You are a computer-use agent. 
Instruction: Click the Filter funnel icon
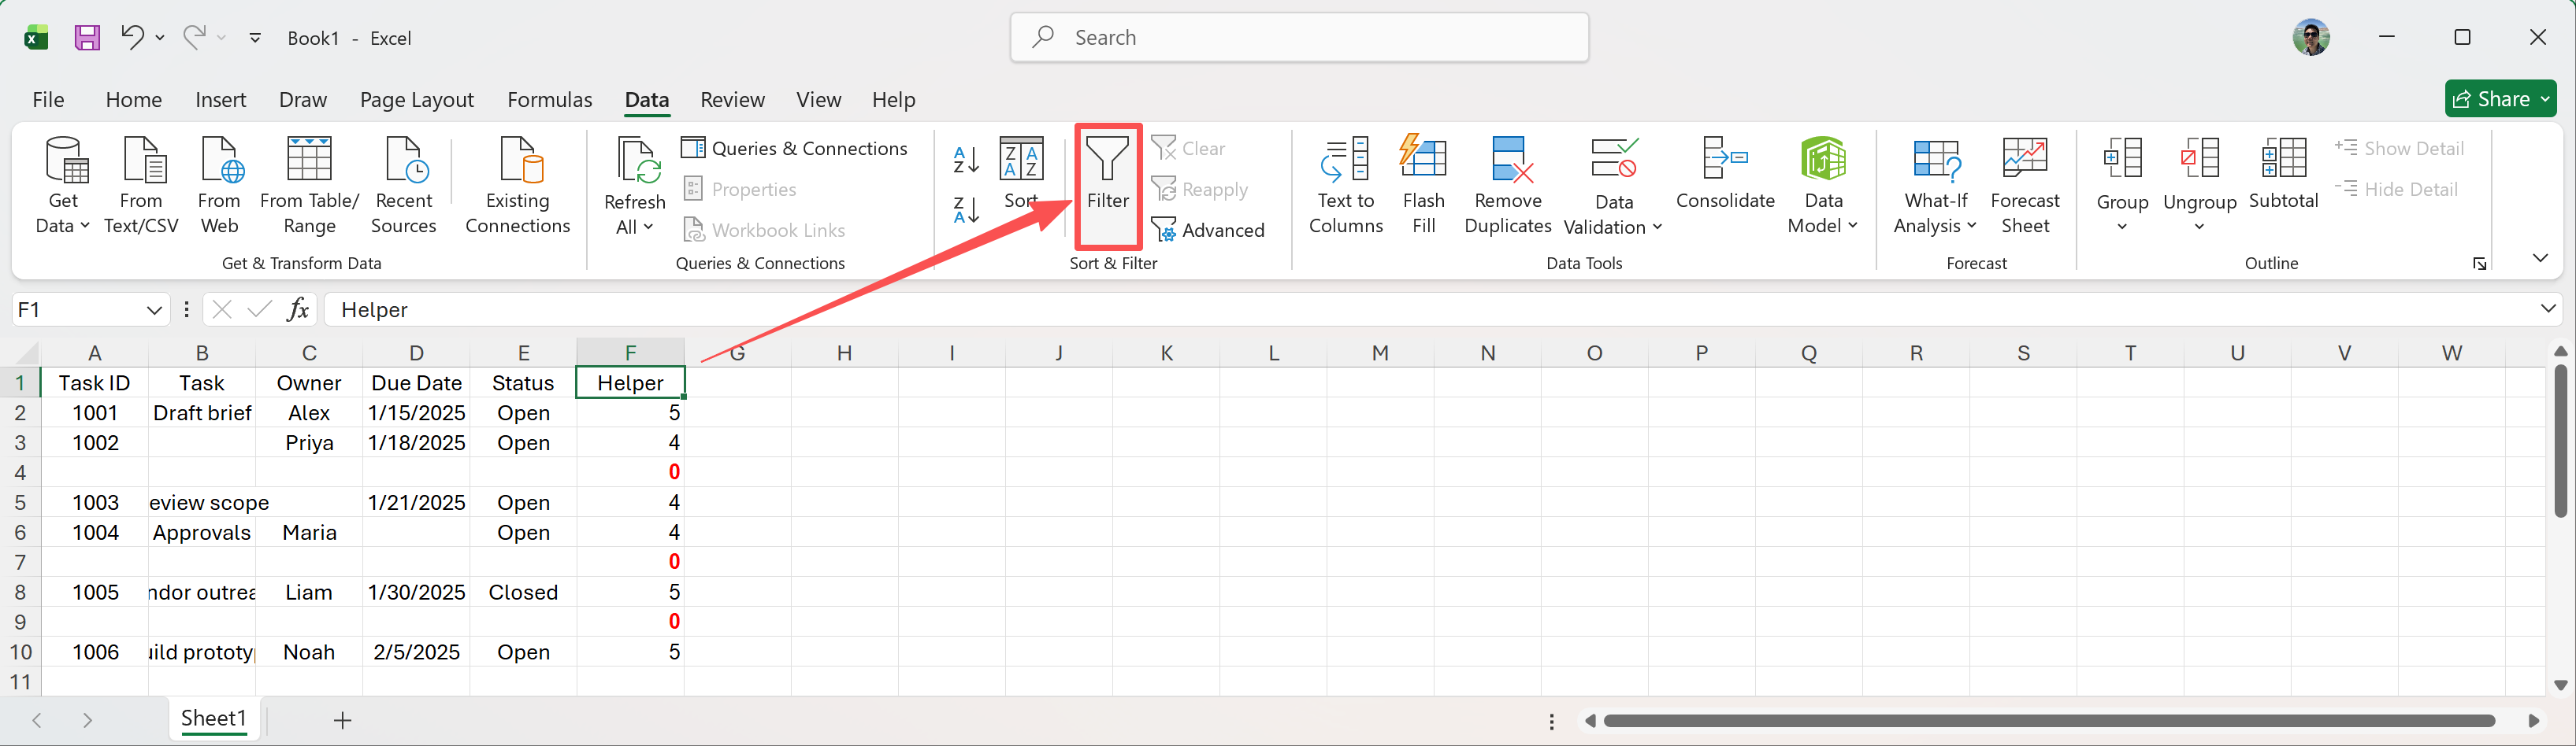(1107, 160)
